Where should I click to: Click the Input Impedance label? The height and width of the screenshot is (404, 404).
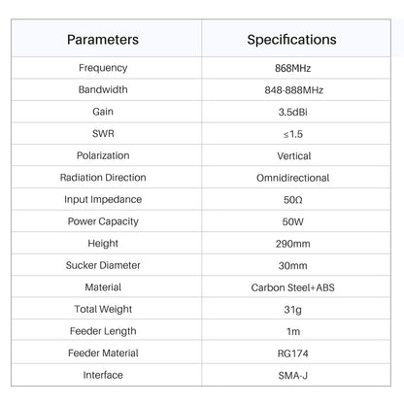point(103,199)
